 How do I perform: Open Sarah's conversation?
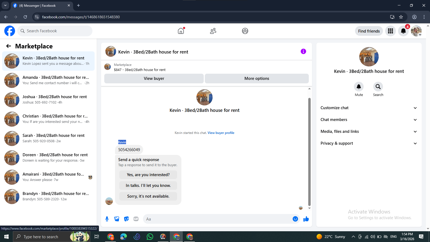coord(48,138)
